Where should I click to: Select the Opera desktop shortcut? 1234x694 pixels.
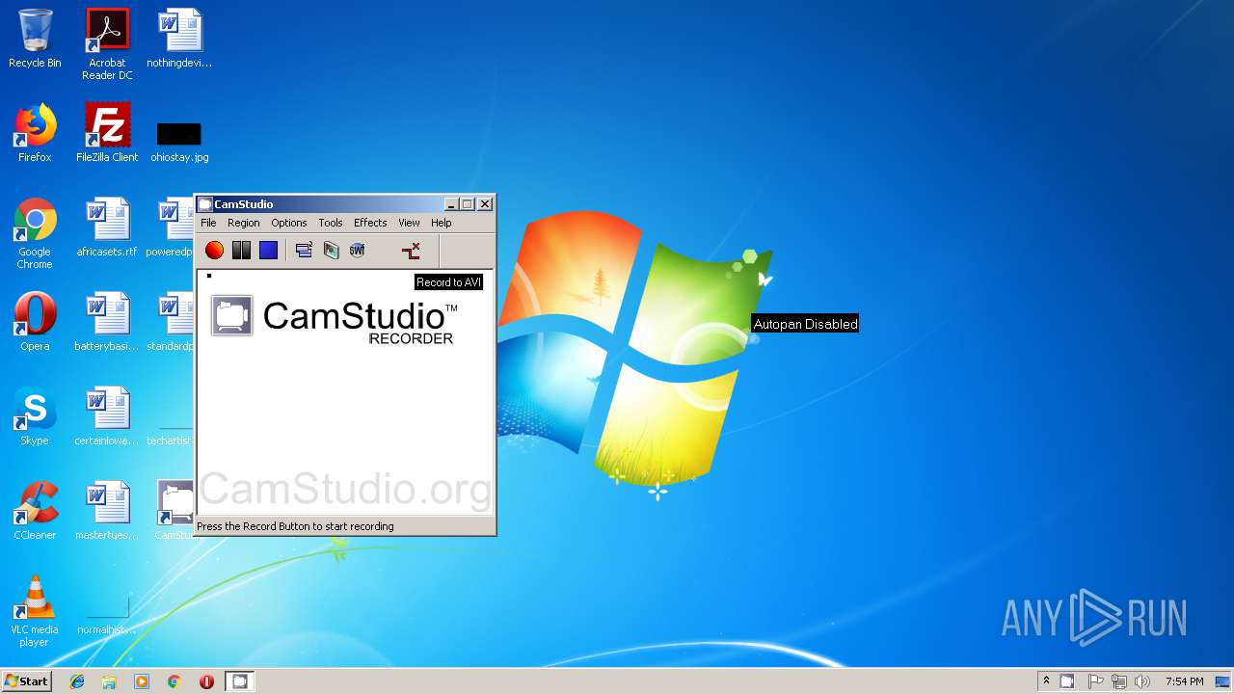(35, 322)
